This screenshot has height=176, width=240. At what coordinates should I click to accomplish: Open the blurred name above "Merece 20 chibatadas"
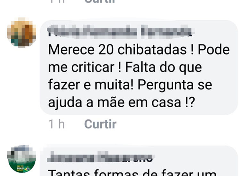click(120, 31)
